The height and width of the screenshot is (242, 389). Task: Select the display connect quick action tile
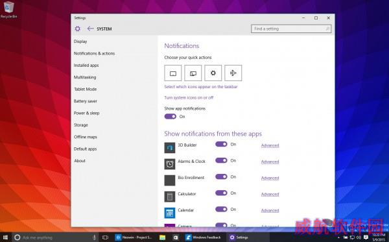point(193,73)
